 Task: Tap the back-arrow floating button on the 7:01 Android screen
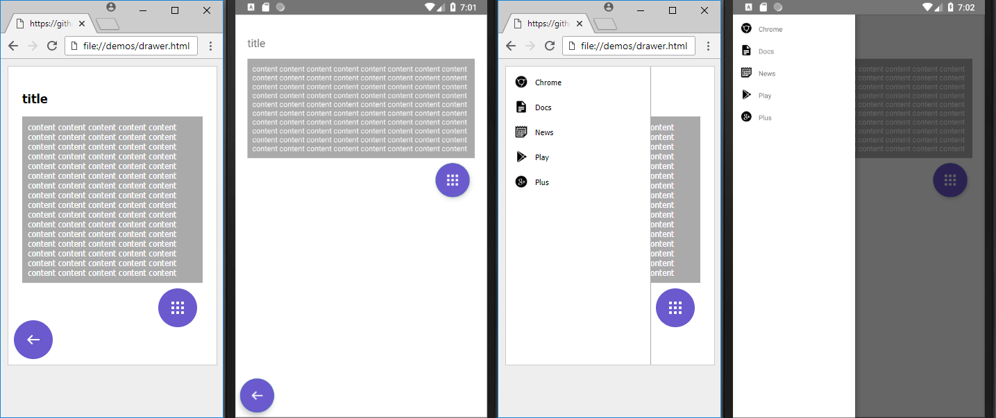(257, 396)
